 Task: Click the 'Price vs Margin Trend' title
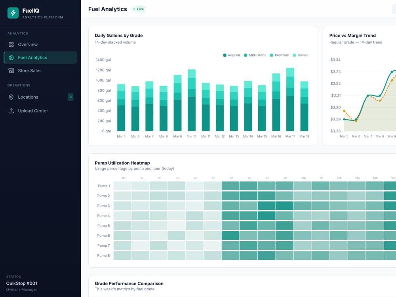coord(352,36)
